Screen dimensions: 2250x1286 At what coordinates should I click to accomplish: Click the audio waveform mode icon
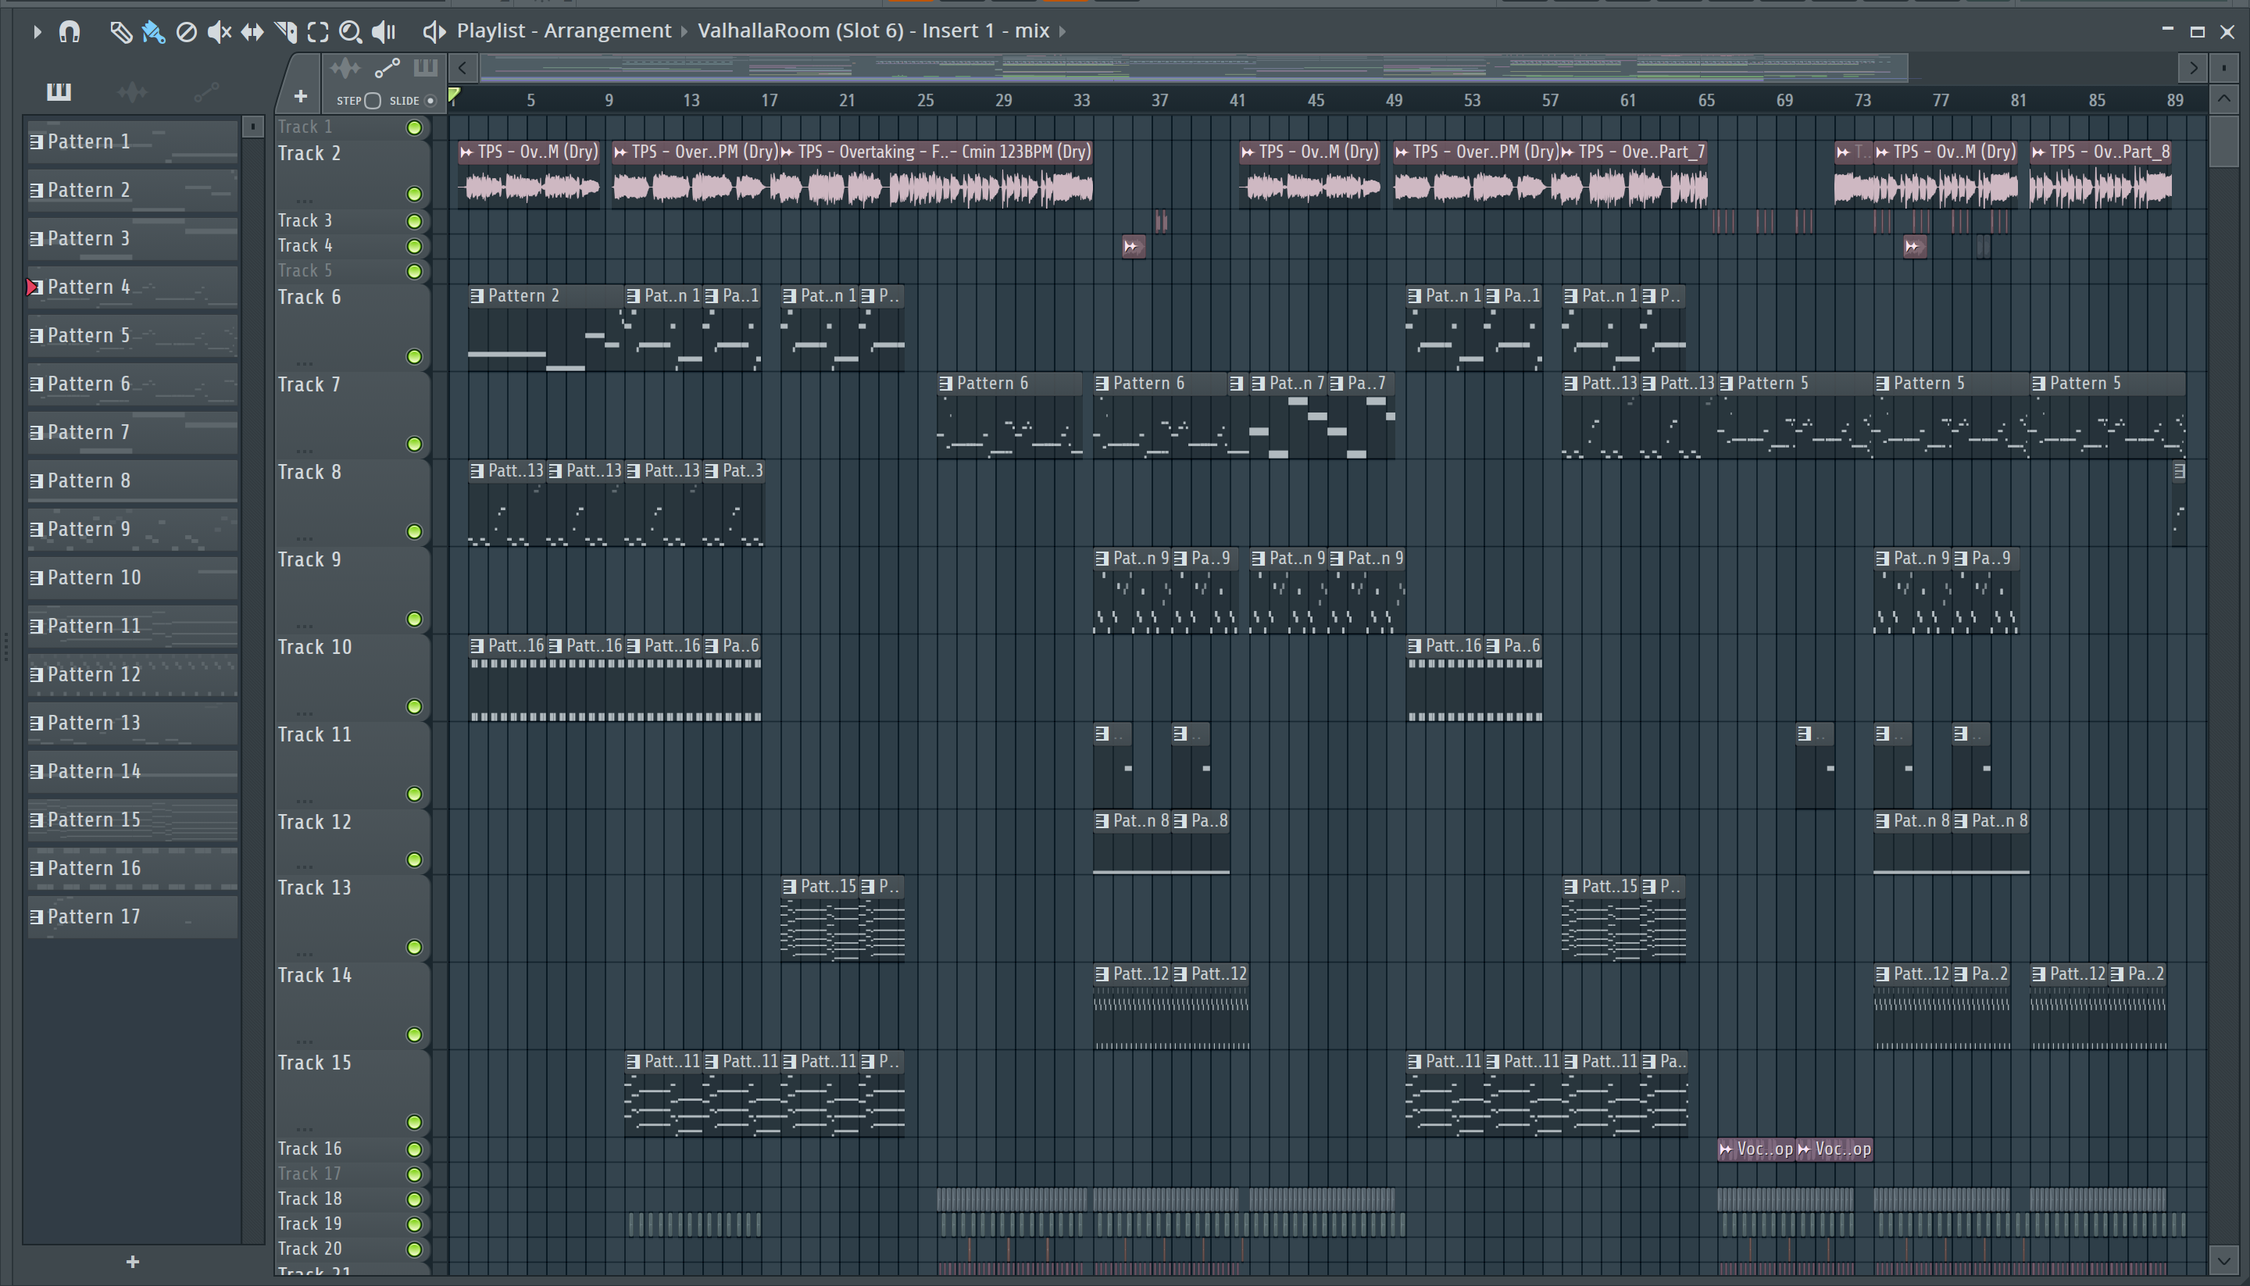click(345, 68)
